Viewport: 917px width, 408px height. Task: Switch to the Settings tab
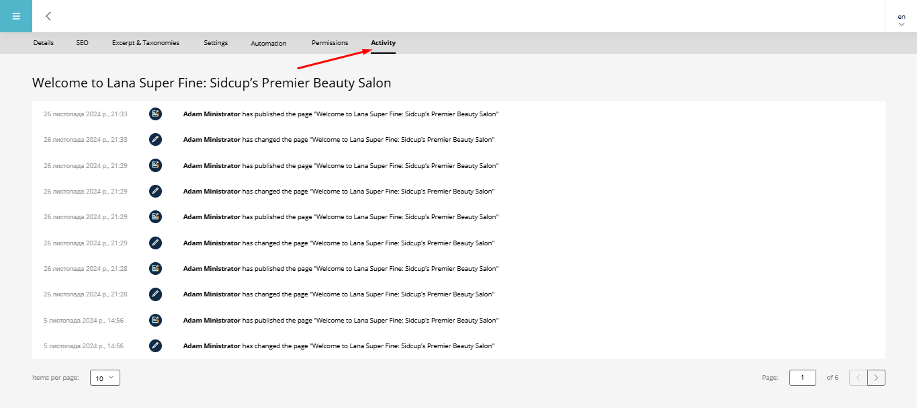click(216, 43)
